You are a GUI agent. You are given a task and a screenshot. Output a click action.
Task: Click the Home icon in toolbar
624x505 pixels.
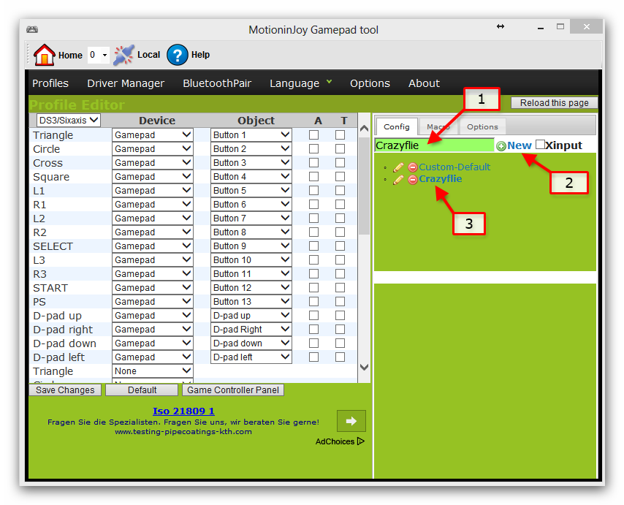click(x=44, y=54)
